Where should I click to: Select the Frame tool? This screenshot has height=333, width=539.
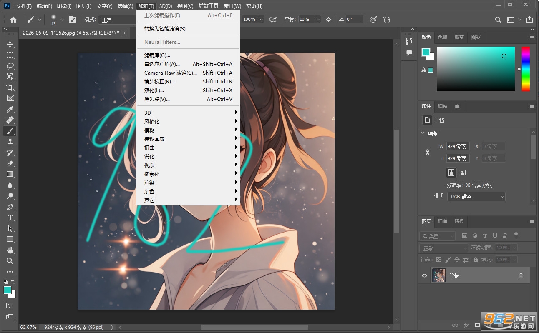pyautogui.click(x=10, y=98)
